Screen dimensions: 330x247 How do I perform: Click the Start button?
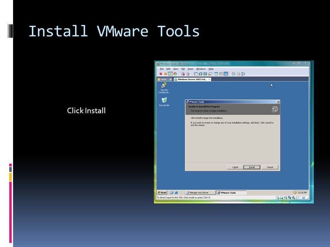(162, 192)
